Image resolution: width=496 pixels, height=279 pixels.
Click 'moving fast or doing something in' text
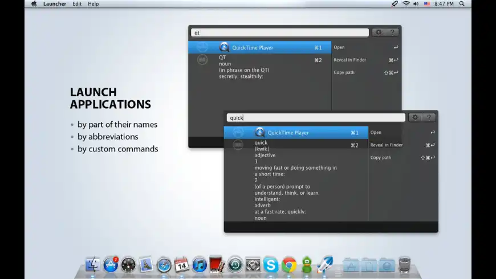[295, 168]
